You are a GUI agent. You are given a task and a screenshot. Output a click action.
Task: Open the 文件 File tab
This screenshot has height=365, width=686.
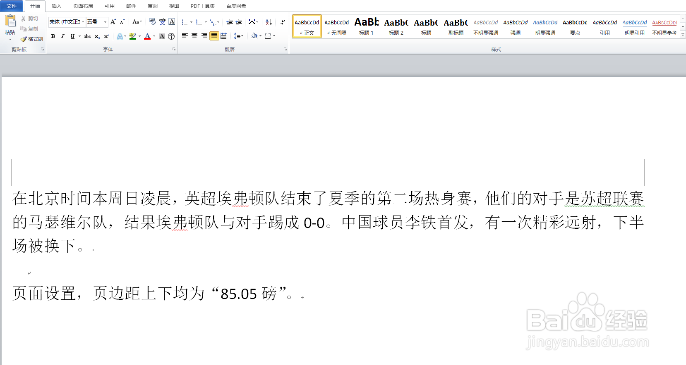[12, 6]
